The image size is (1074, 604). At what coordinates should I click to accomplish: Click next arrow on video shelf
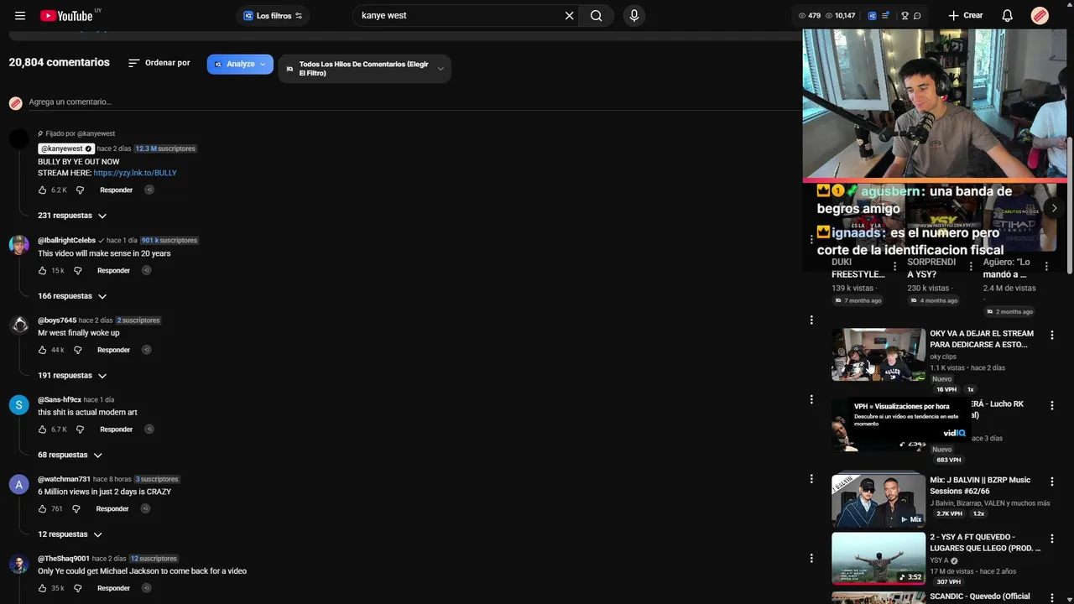(1054, 208)
